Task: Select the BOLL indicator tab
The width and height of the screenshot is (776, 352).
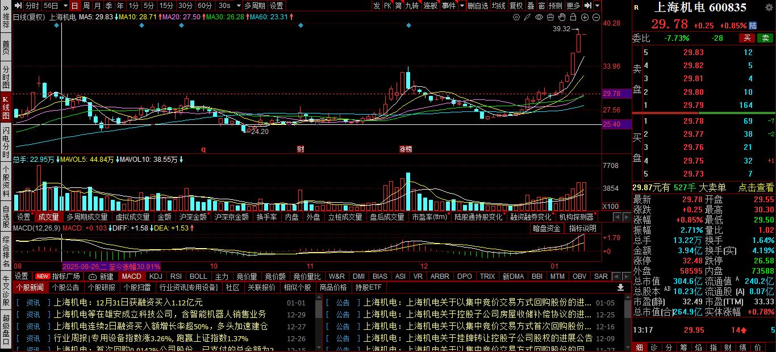Action: click(x=198, y=276)
